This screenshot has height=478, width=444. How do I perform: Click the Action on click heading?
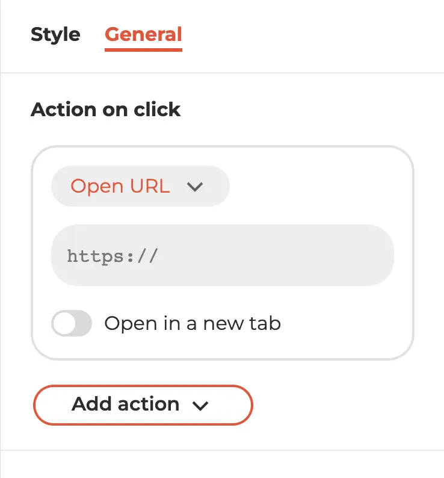click(106, 110)
